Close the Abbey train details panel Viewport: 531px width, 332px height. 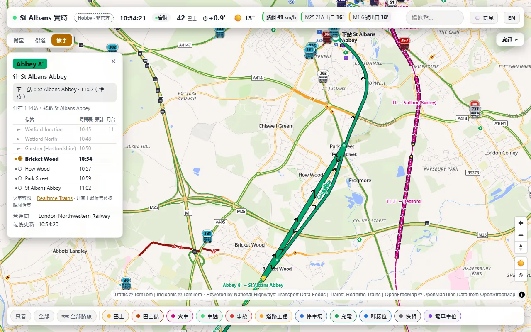(x=113, y=61)
